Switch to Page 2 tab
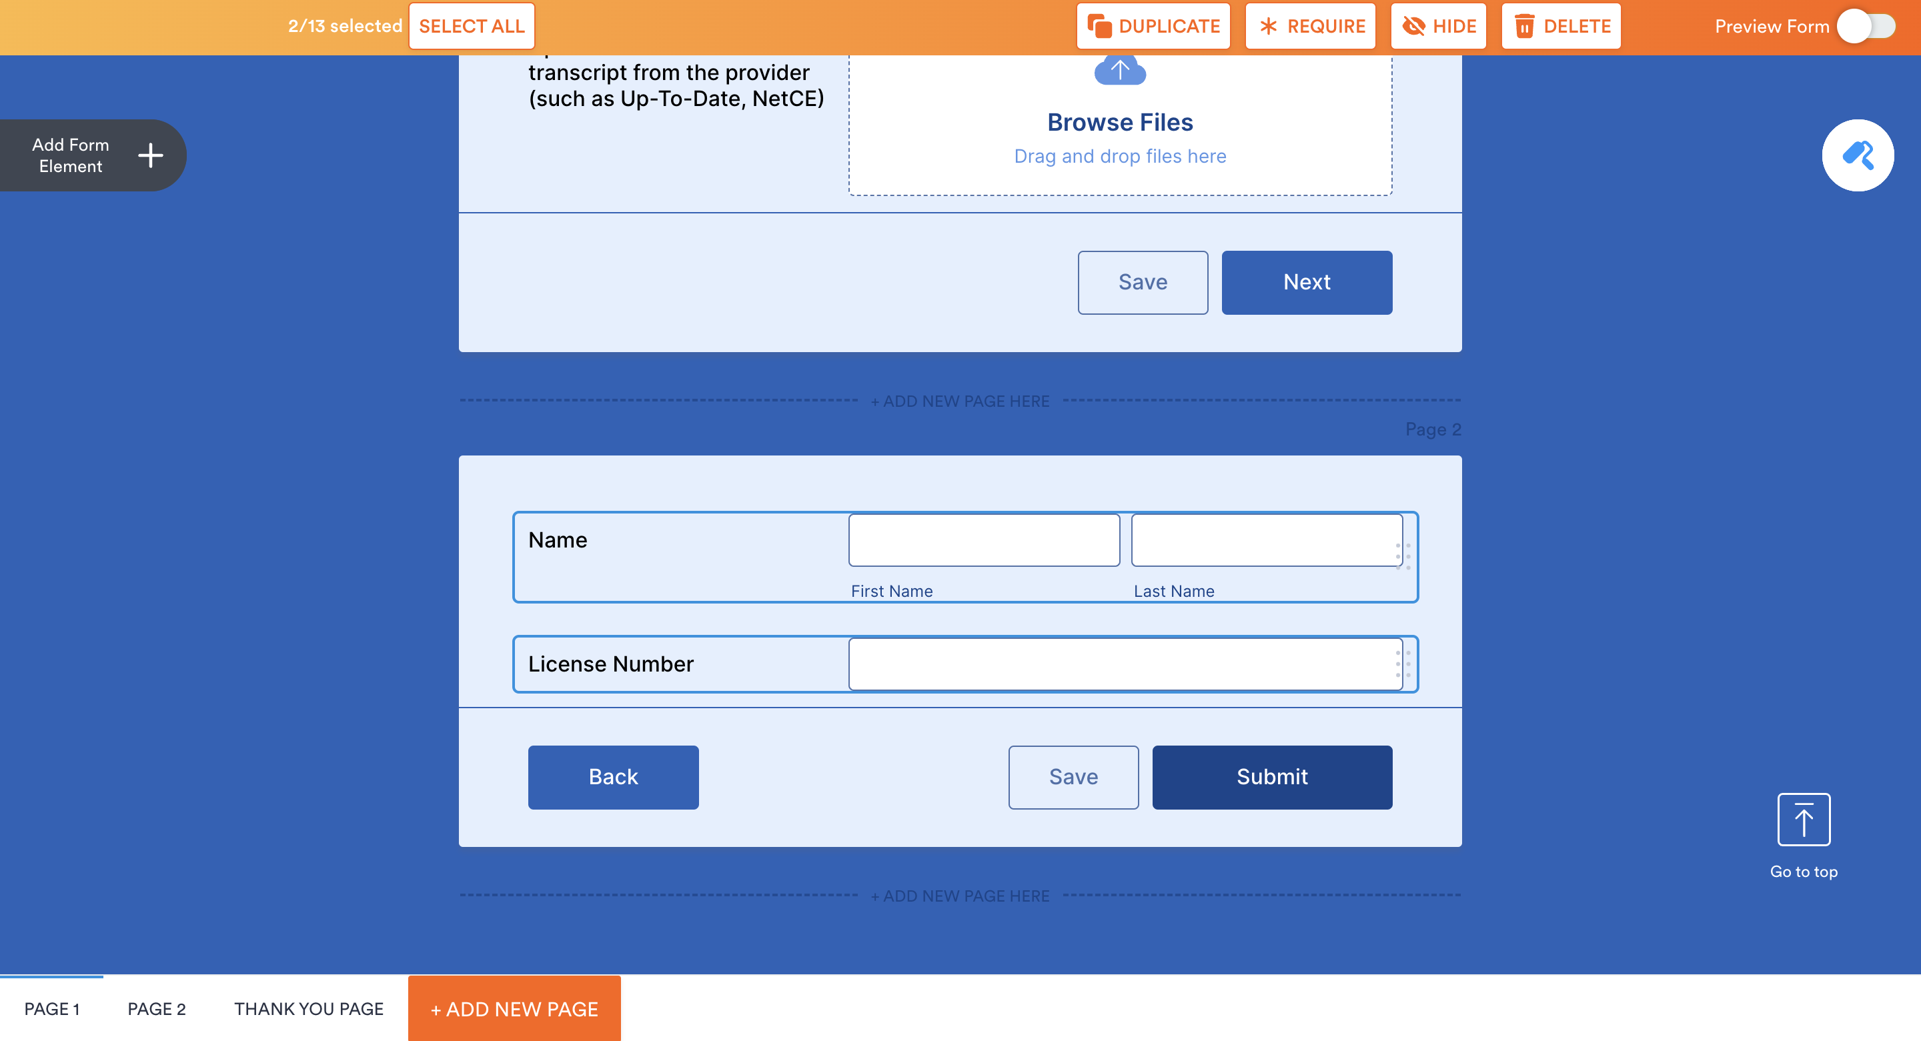Viewport: 1921px width, 1041px height. pos(156,1009)
